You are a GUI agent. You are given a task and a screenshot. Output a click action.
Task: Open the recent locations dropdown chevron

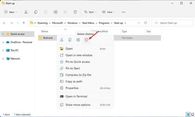[18, 23]
